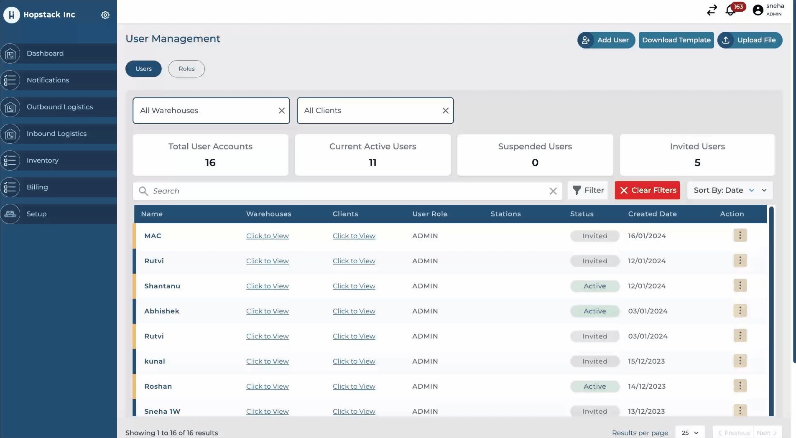Clear the All Warehouses selection
Image resolution: width=796 pixels, height=438 pixels.
281,111
